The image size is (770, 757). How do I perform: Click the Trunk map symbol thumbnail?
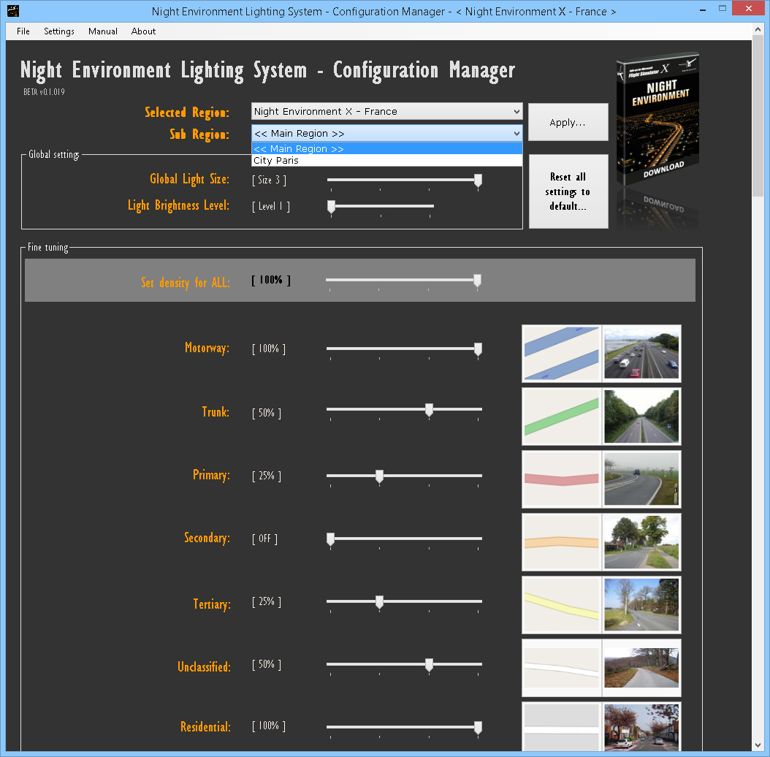561,416
